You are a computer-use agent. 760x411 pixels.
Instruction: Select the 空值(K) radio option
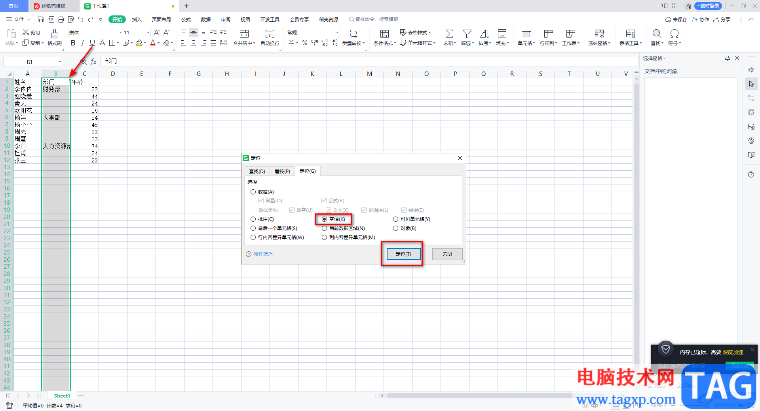(x=324, y=219)
